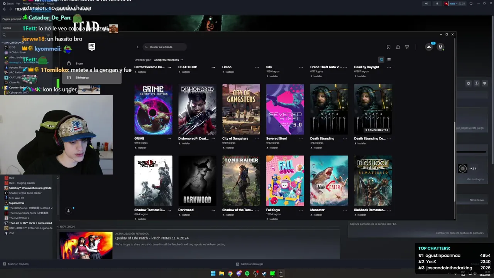Select SHE WAS 98 in Steam list
The height and width of the screenshot is (278, 494).
[17, 198]
